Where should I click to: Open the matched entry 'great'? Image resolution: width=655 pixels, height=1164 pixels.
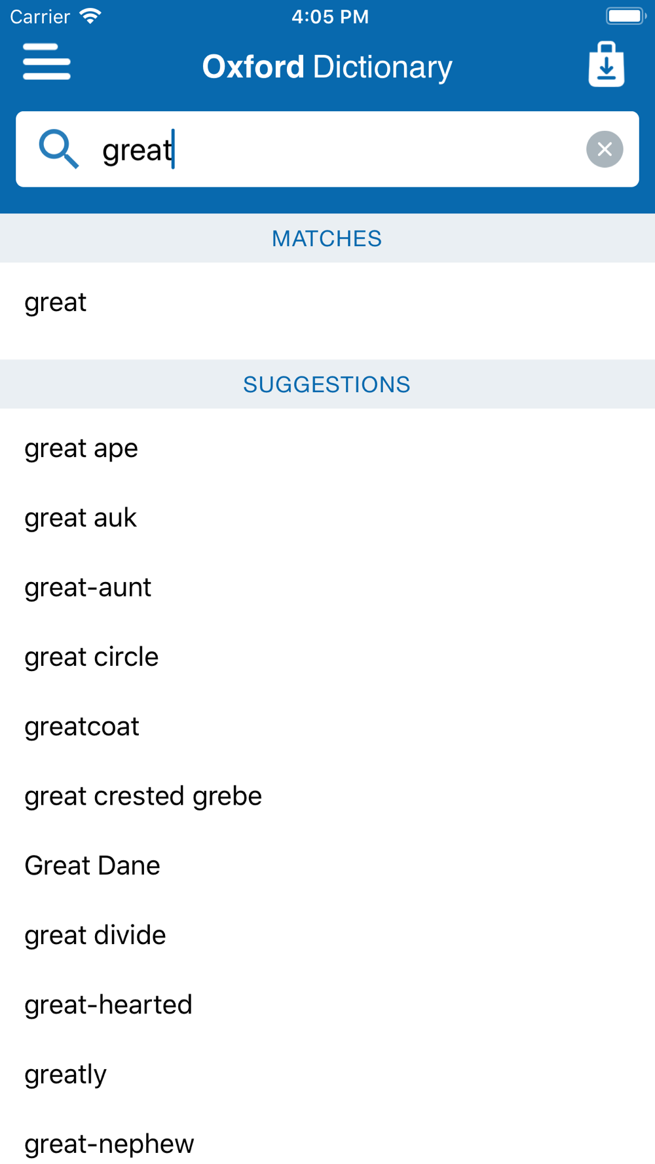coord(327,303)
